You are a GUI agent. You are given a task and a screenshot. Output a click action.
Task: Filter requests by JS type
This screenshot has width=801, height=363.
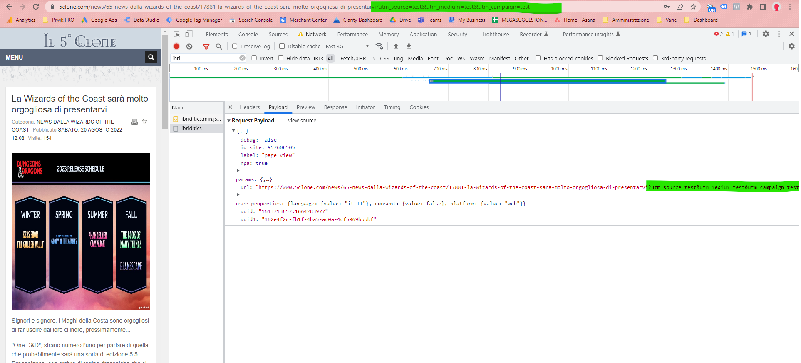coord(373,58)
